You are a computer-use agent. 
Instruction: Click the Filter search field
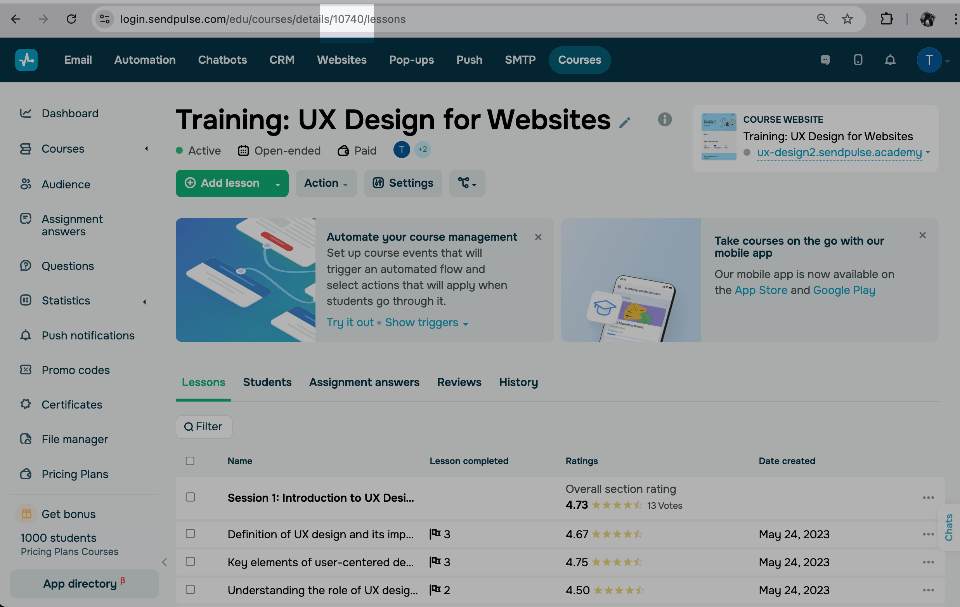[x=204, y=427]
